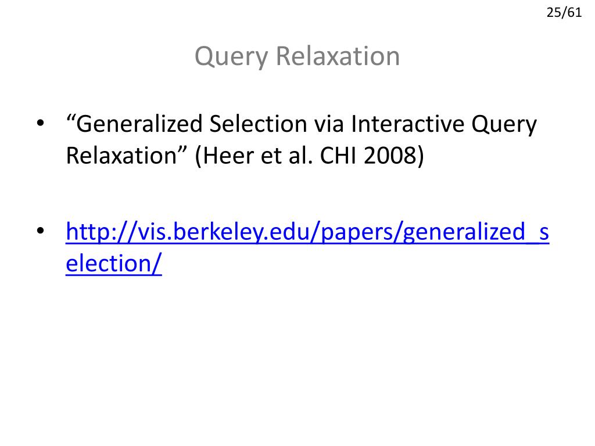Viewport: 595px width, 446px height.
Task: Click the word "Query" ending the first bullet line
Action: click(x=504, y=124)
